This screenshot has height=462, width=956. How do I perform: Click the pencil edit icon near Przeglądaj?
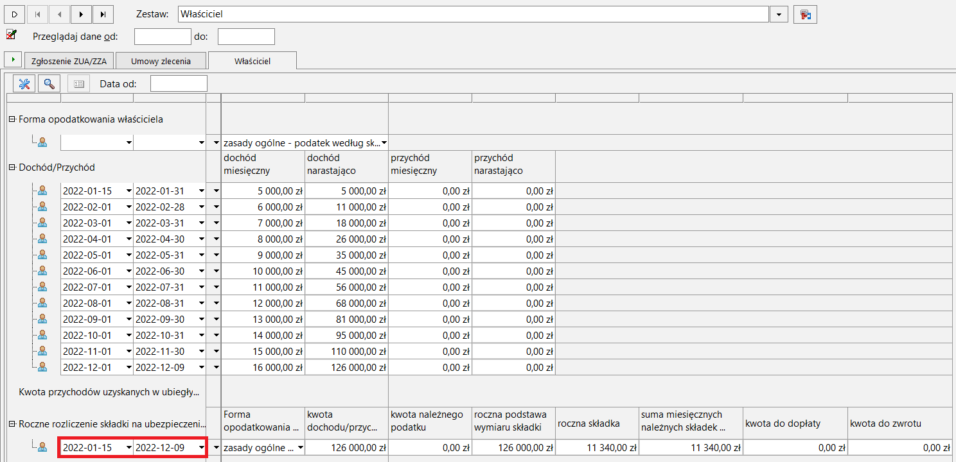[11, 35]
